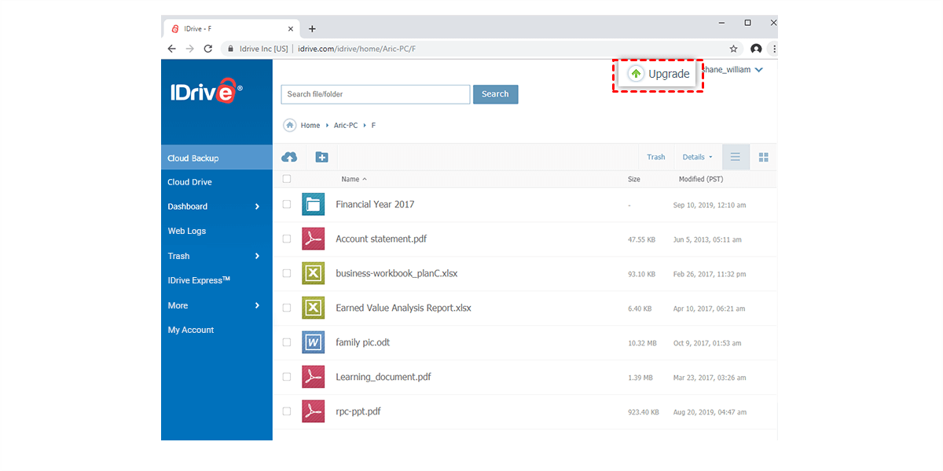The height and width of the screenshot is (471, 943).
Task: Click the green Upgrade arrow icon
Action: pyautogui.click(x=636, y=74)
